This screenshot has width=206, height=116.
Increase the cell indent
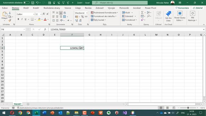[x=57, y=20]
